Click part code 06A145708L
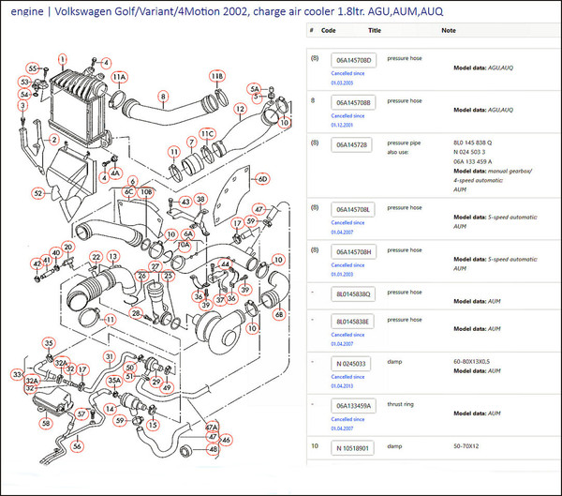The image size is (562, 496). point(354,209)
